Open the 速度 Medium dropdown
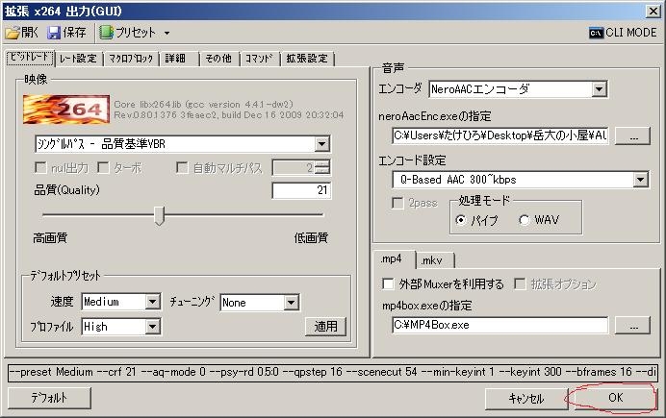 [x=152, y=302]
